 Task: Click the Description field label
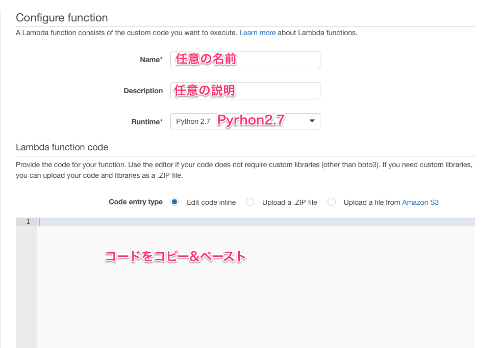click(143, 91)
